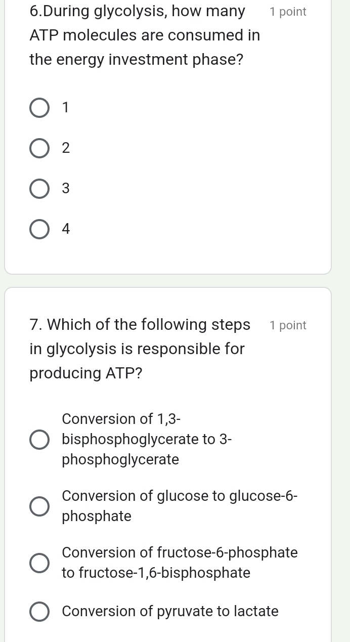Screen dimensions: 350x642
Task: Click the "1 point" label on question 6
Action: click(288, 11)
